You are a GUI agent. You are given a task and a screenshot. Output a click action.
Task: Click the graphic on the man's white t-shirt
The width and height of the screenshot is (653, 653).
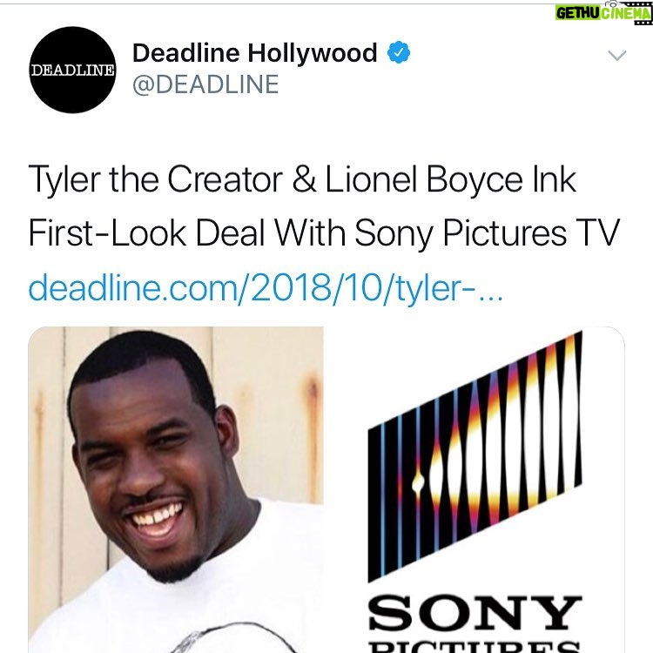click(233, 637)
